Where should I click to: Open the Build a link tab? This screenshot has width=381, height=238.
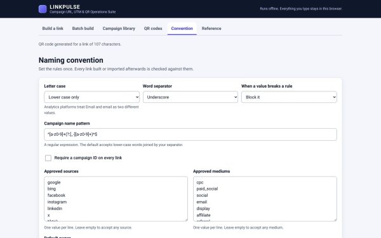(x=53, y=29)
